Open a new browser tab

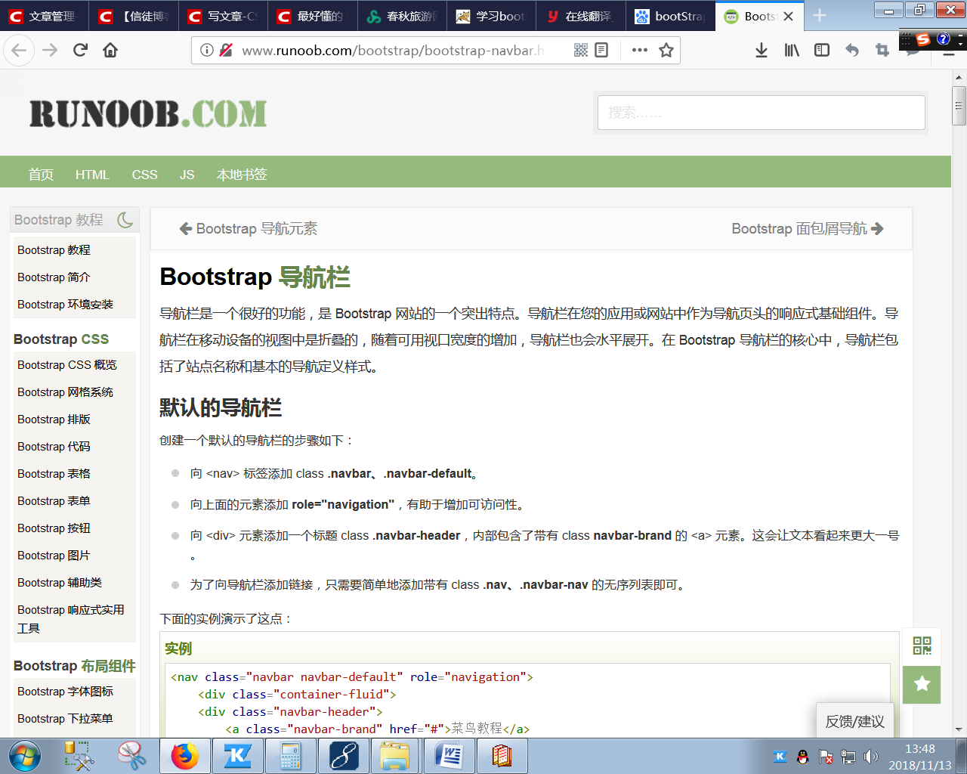(820, 16)
